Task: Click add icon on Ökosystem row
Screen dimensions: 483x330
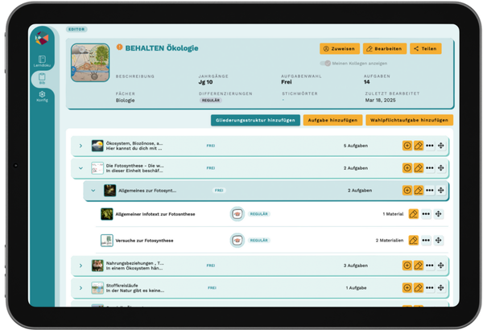Action: point(407,146)
